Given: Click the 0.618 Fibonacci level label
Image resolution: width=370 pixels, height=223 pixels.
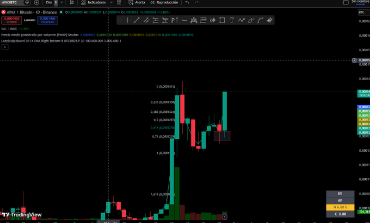Looking at the screenshot, I should (163, 128).
